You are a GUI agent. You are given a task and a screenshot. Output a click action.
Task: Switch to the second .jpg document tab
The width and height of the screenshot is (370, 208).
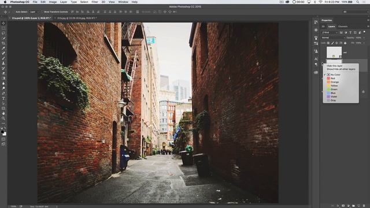coord(77,18)
